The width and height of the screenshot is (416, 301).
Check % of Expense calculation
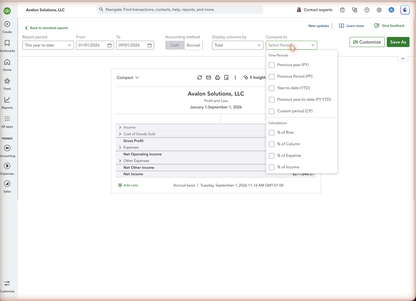tap(272, 156)
